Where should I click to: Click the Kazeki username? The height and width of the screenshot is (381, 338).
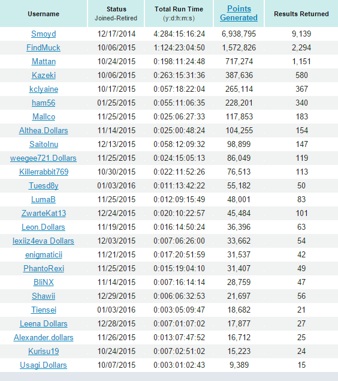click(44, 76)
